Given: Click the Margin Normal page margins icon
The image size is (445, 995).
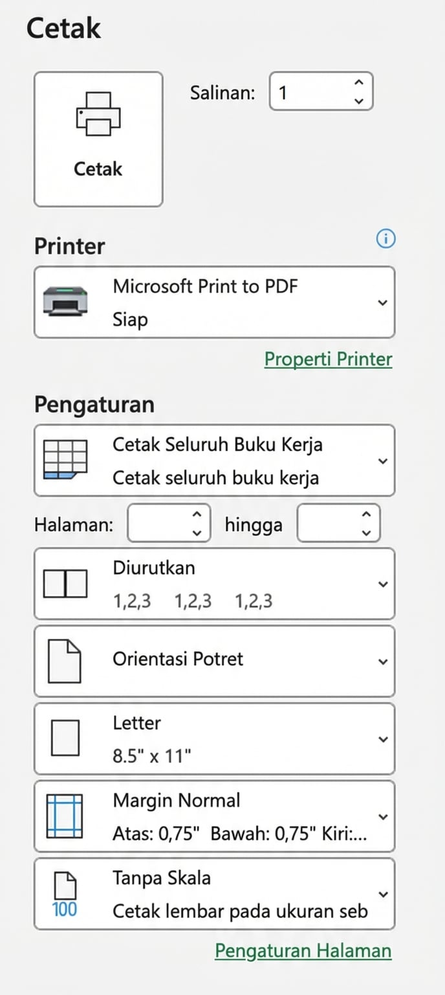Looking at the screenshot, I should pyautogui.click(x=63, y=816).
